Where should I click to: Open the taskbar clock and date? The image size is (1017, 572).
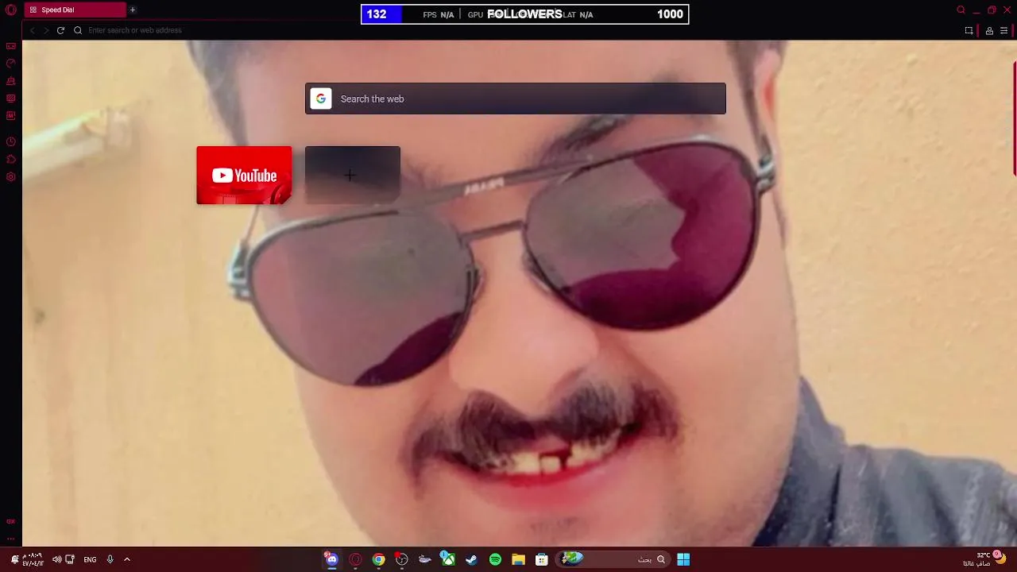pyautogui.click(x=33, y=559)
